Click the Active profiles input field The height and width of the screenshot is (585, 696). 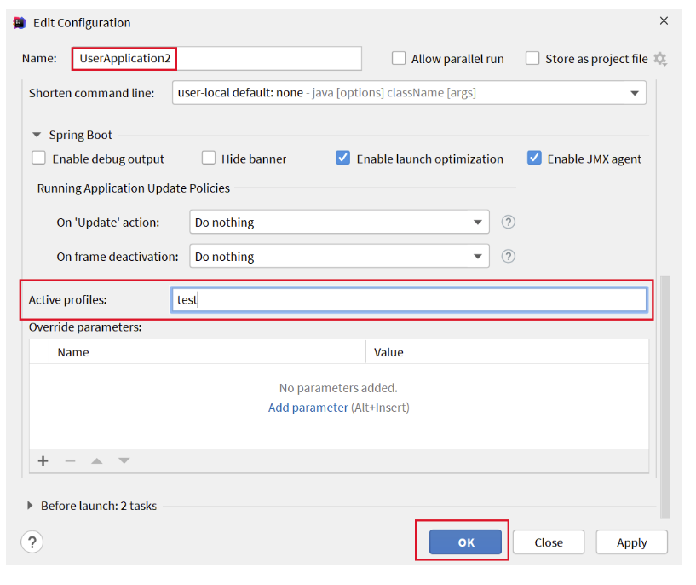point(409,300)
